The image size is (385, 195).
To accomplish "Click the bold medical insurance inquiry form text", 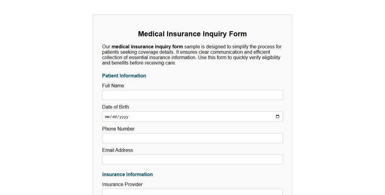I will [x=147, y=46].
